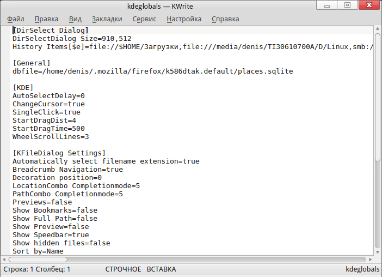Open the Справка menu
Screen dimensions: 382x277
225,19
